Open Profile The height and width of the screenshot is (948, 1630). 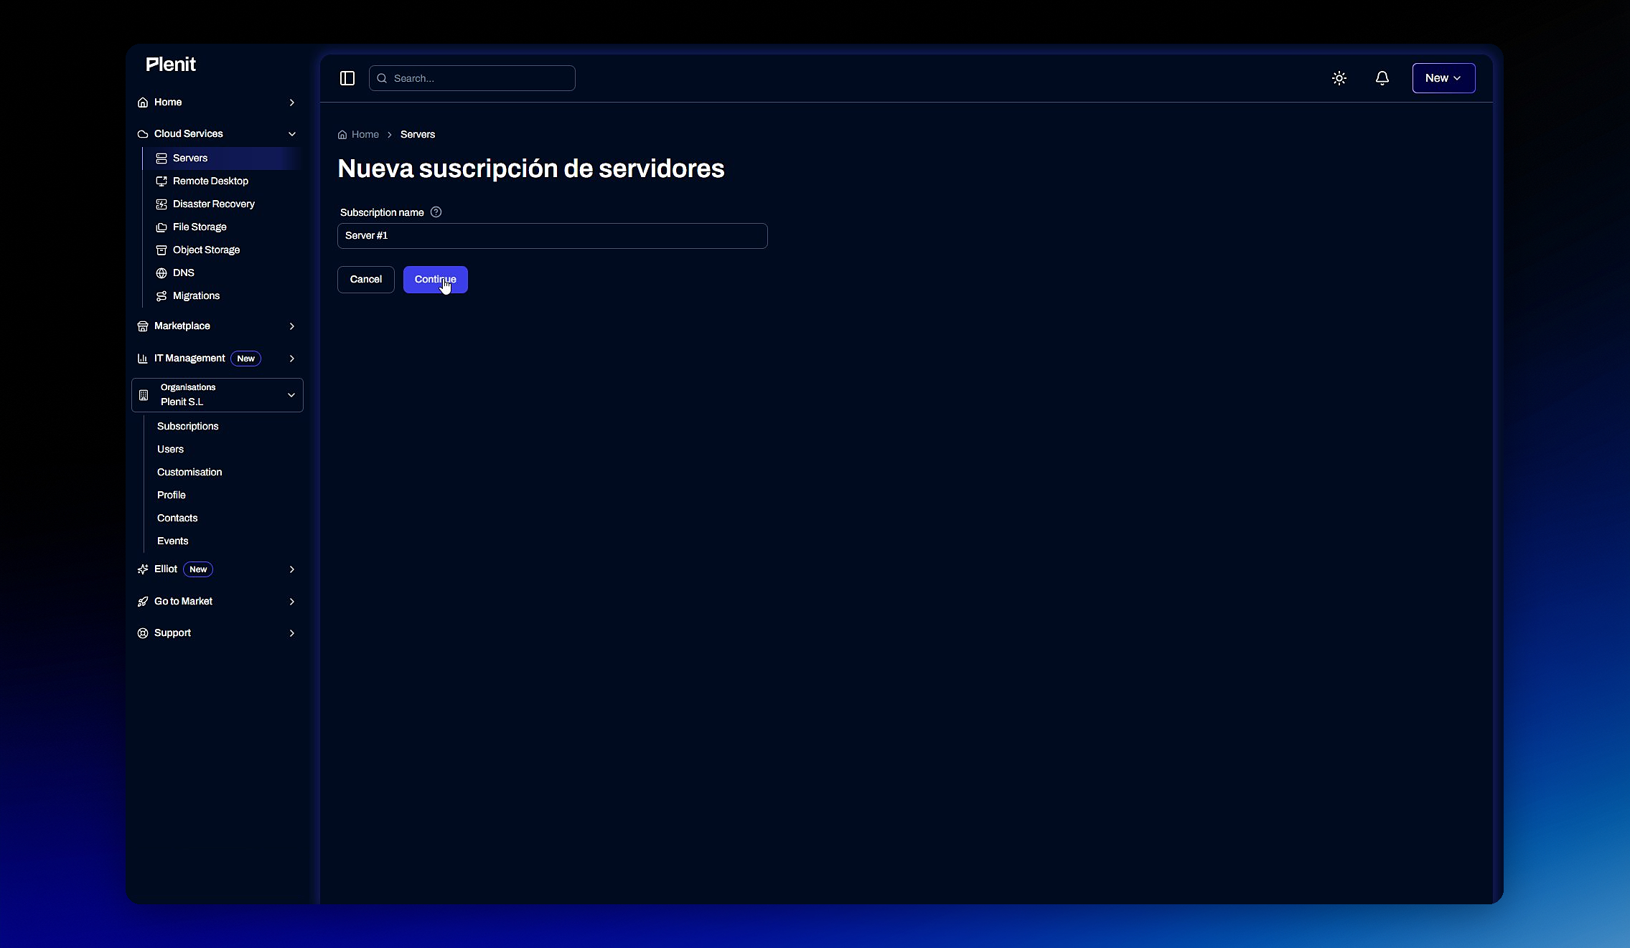[172, 496]
